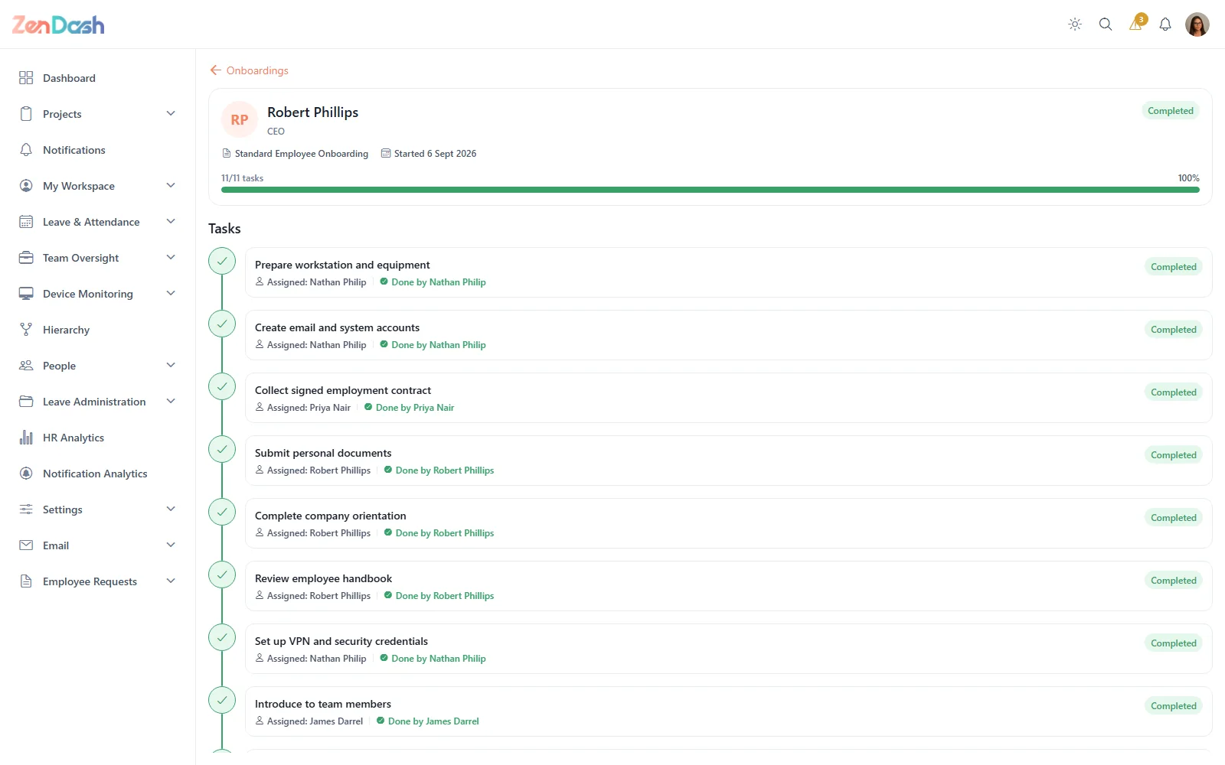Click the My Workspace person icon
Image resolution: width=1225 pixels, height=765 pixels.
[26, 186]
